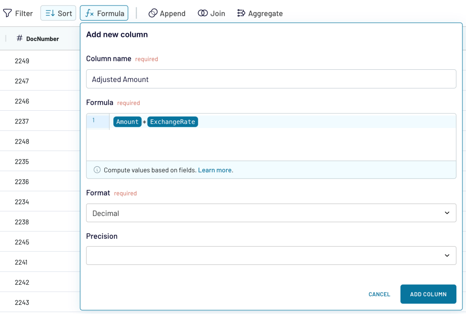Open the Filter tool
The height and width of the screenshot is (314, 466).
18,13
